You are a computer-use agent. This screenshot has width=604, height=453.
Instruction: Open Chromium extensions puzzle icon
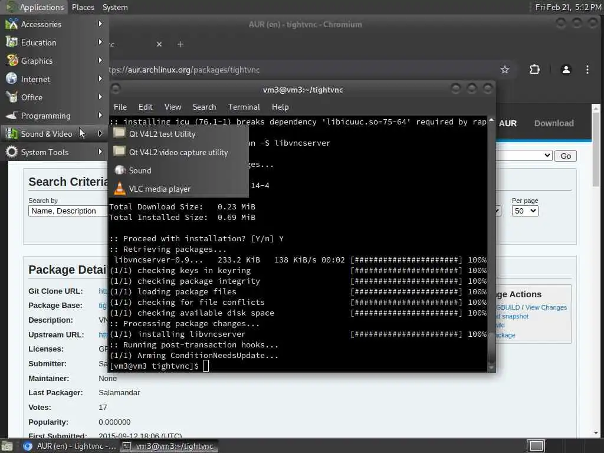click(534, 70)
